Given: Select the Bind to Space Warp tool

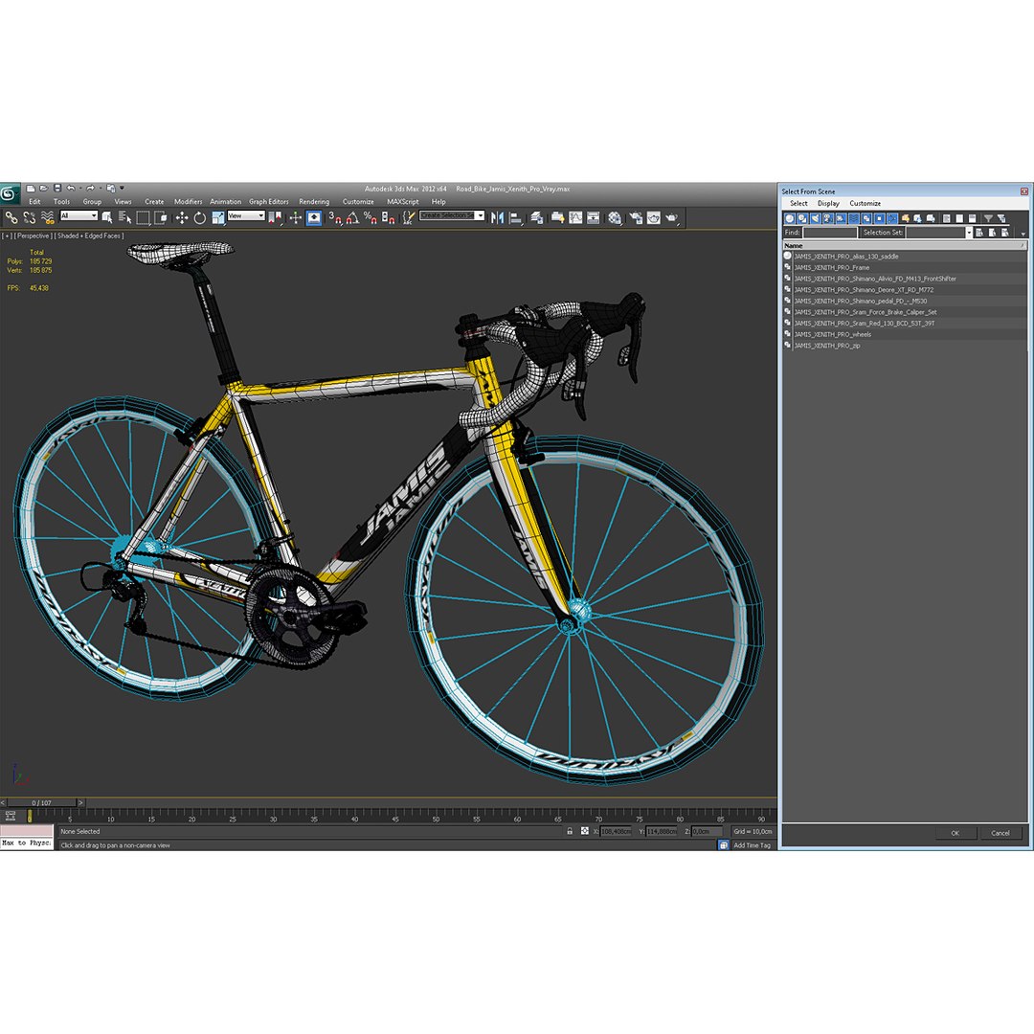Looking at the screenshot, I should [x=48, y=217].
